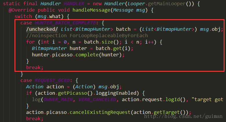Image resolution: width=226 pixels, height=122 pixels.
Task: Click the loggingEnabled field reference
Action: tap(116, 93)
